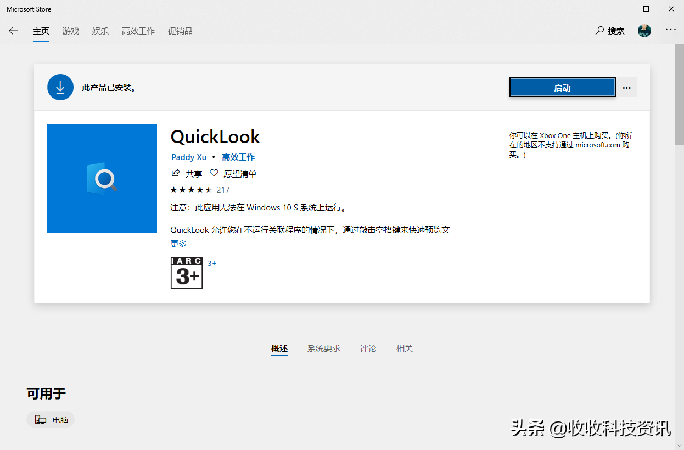Open the top-right more options ellipsis
This screenshot has width=684, height=450.
click(x=671, y=29)
